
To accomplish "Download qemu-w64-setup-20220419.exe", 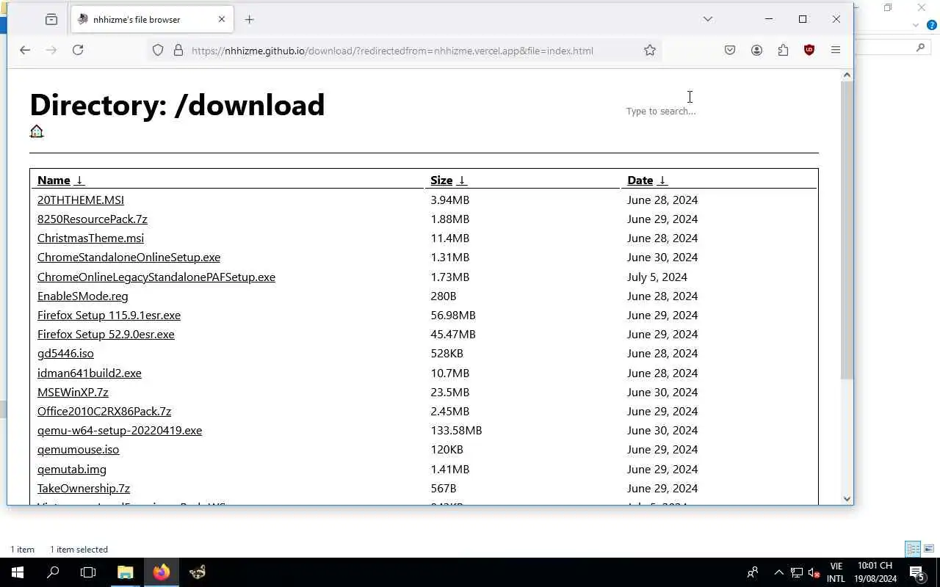I will tap(120, 430).
